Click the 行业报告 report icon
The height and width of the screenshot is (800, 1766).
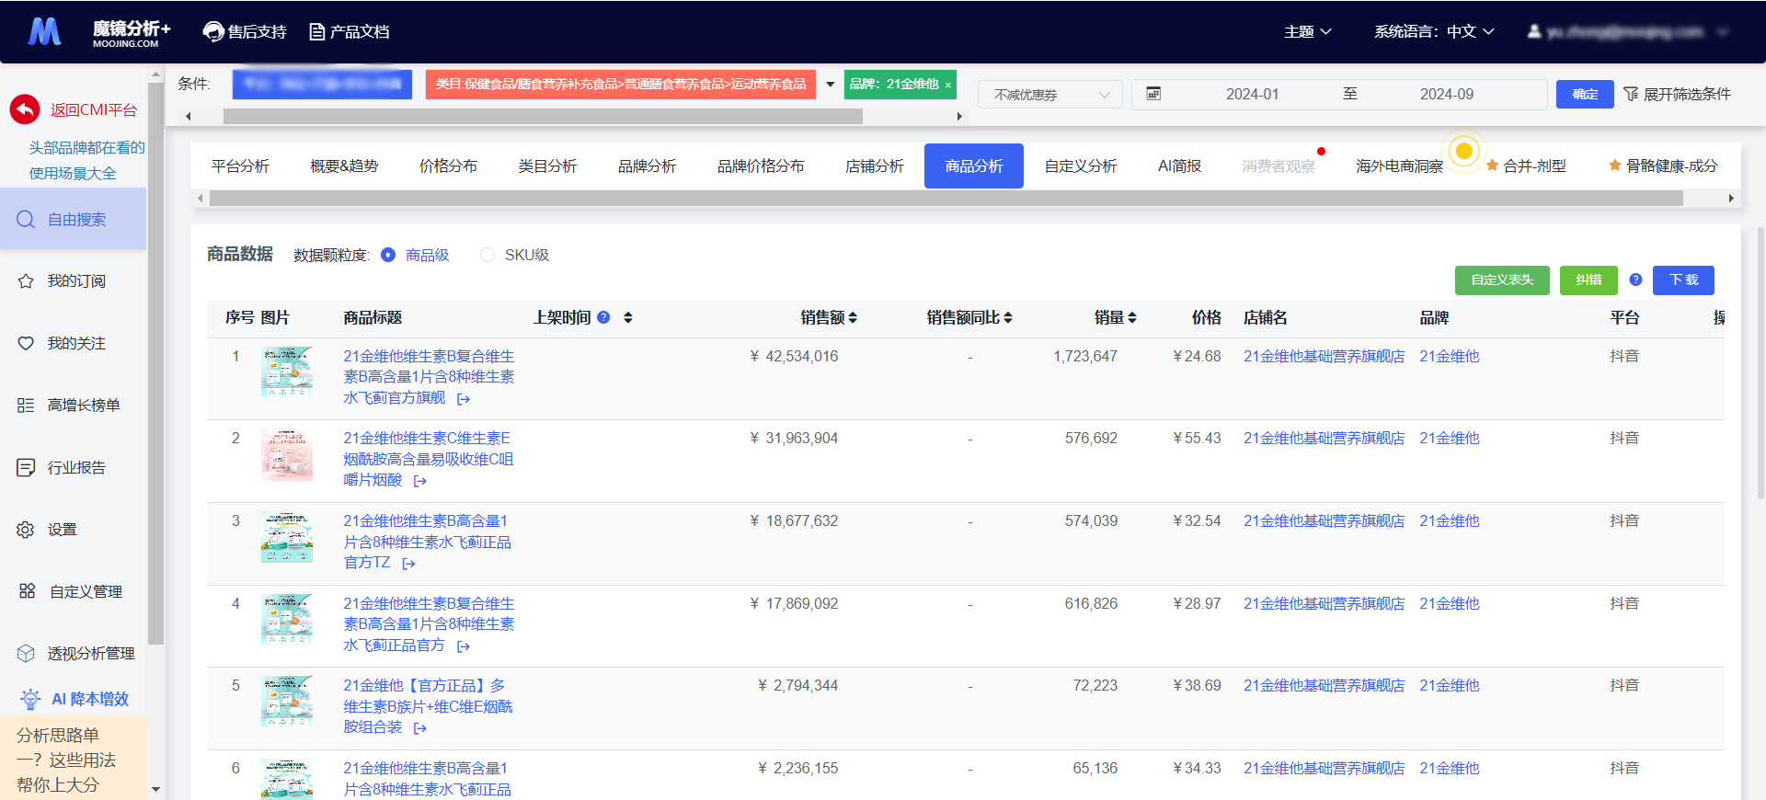click(x=26, y=467)
